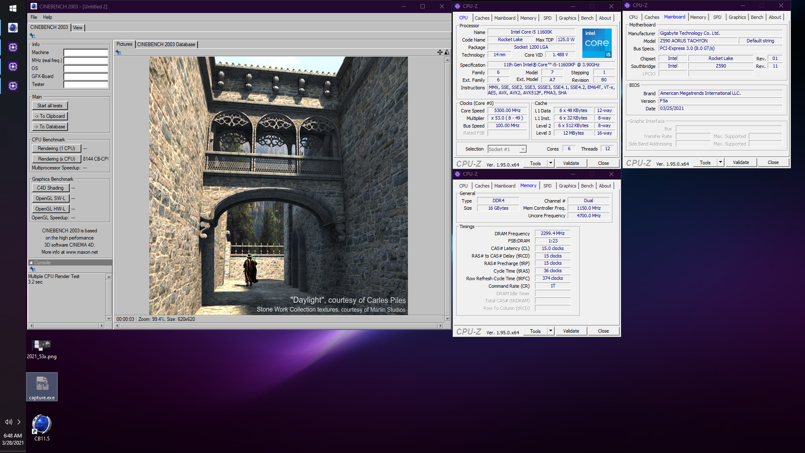Open SPD tab in Memory CPU-Z window
Screen dimensions: 805x453
pos(548,186)
